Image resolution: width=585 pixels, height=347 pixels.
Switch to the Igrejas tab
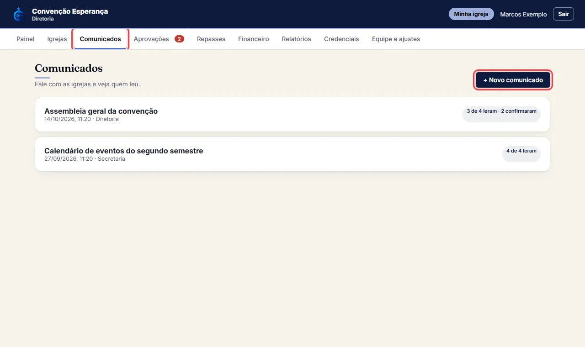(x=57, y=39)
